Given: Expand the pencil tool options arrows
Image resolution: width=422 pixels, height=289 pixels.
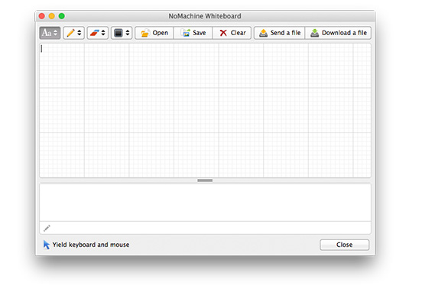Looking at the screenshot, I should [x=80, y=33].
